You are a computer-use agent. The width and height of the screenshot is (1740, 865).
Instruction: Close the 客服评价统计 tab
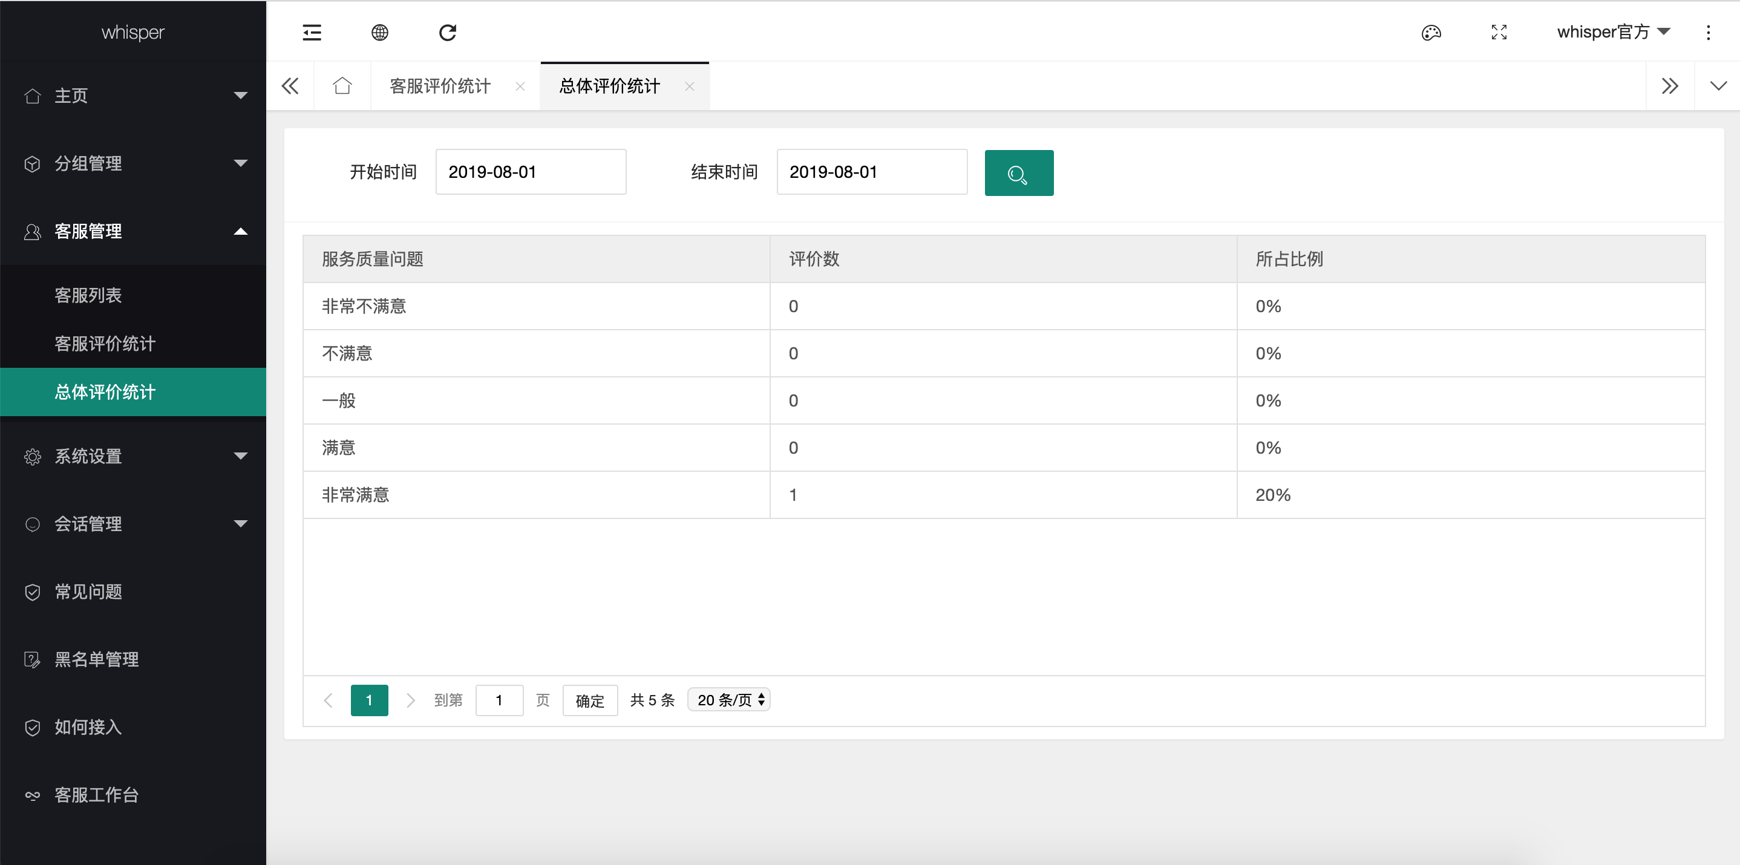click(x=520, y=86)
